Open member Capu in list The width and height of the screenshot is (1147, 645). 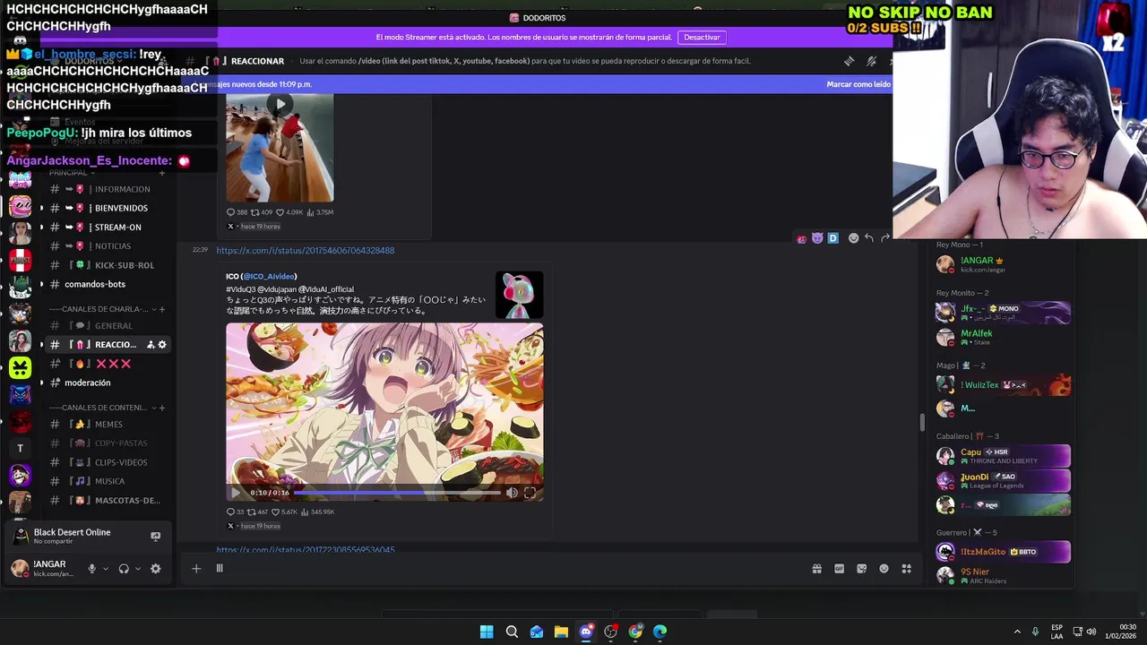[x=1003, y=455]
